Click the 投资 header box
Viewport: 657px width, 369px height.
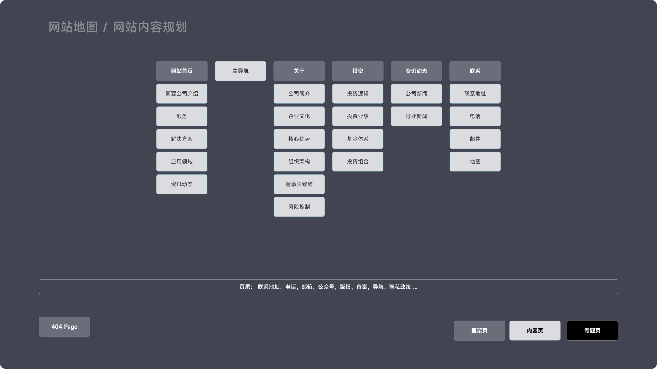pyautogui.click(x=358, y=71)
